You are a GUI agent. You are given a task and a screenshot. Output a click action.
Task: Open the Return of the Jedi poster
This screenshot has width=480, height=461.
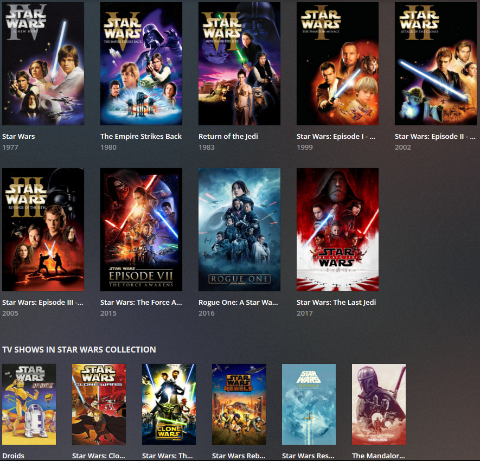(239, 63)
